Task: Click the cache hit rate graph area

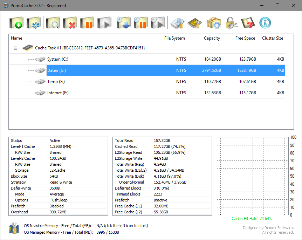Action: point(253,176)
